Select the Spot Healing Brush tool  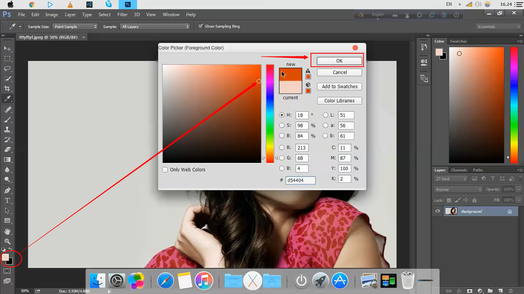point(7,110)
